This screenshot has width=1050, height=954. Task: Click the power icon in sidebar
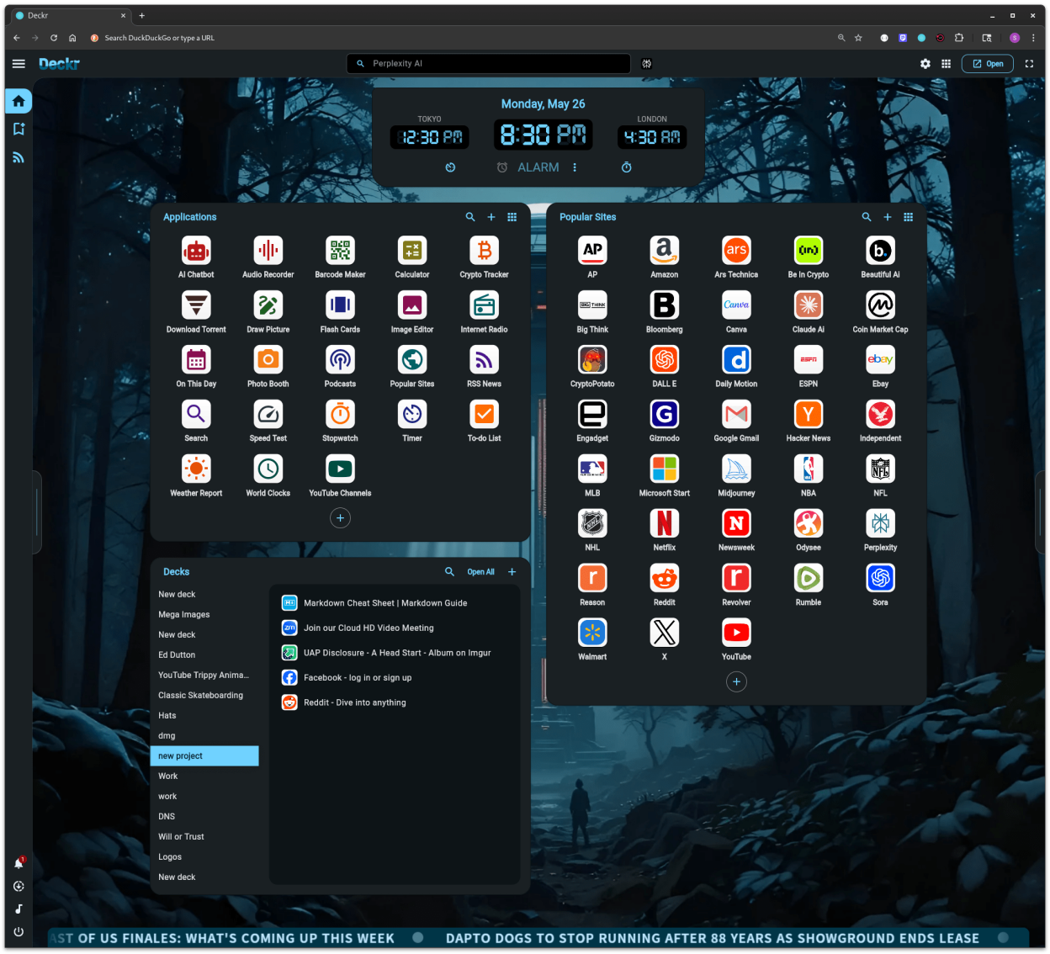pyautogui.click(x=19, y=931)
